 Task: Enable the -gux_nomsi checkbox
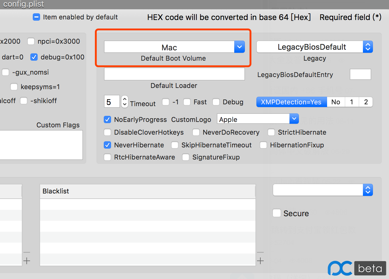point(5,72)
